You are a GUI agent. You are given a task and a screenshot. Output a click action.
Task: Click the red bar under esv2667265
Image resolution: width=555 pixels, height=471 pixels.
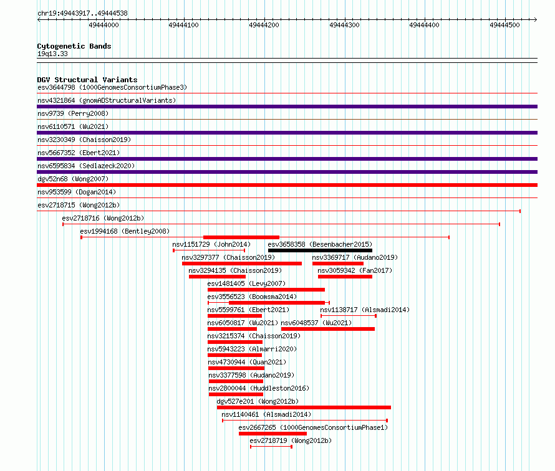(x=273, y=434)
